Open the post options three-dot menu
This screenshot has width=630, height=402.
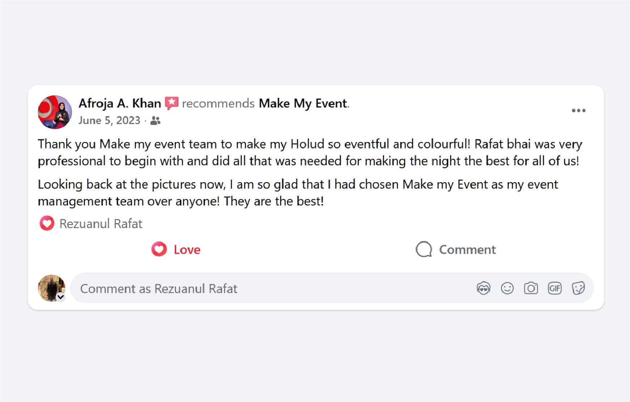pos(579,111)
